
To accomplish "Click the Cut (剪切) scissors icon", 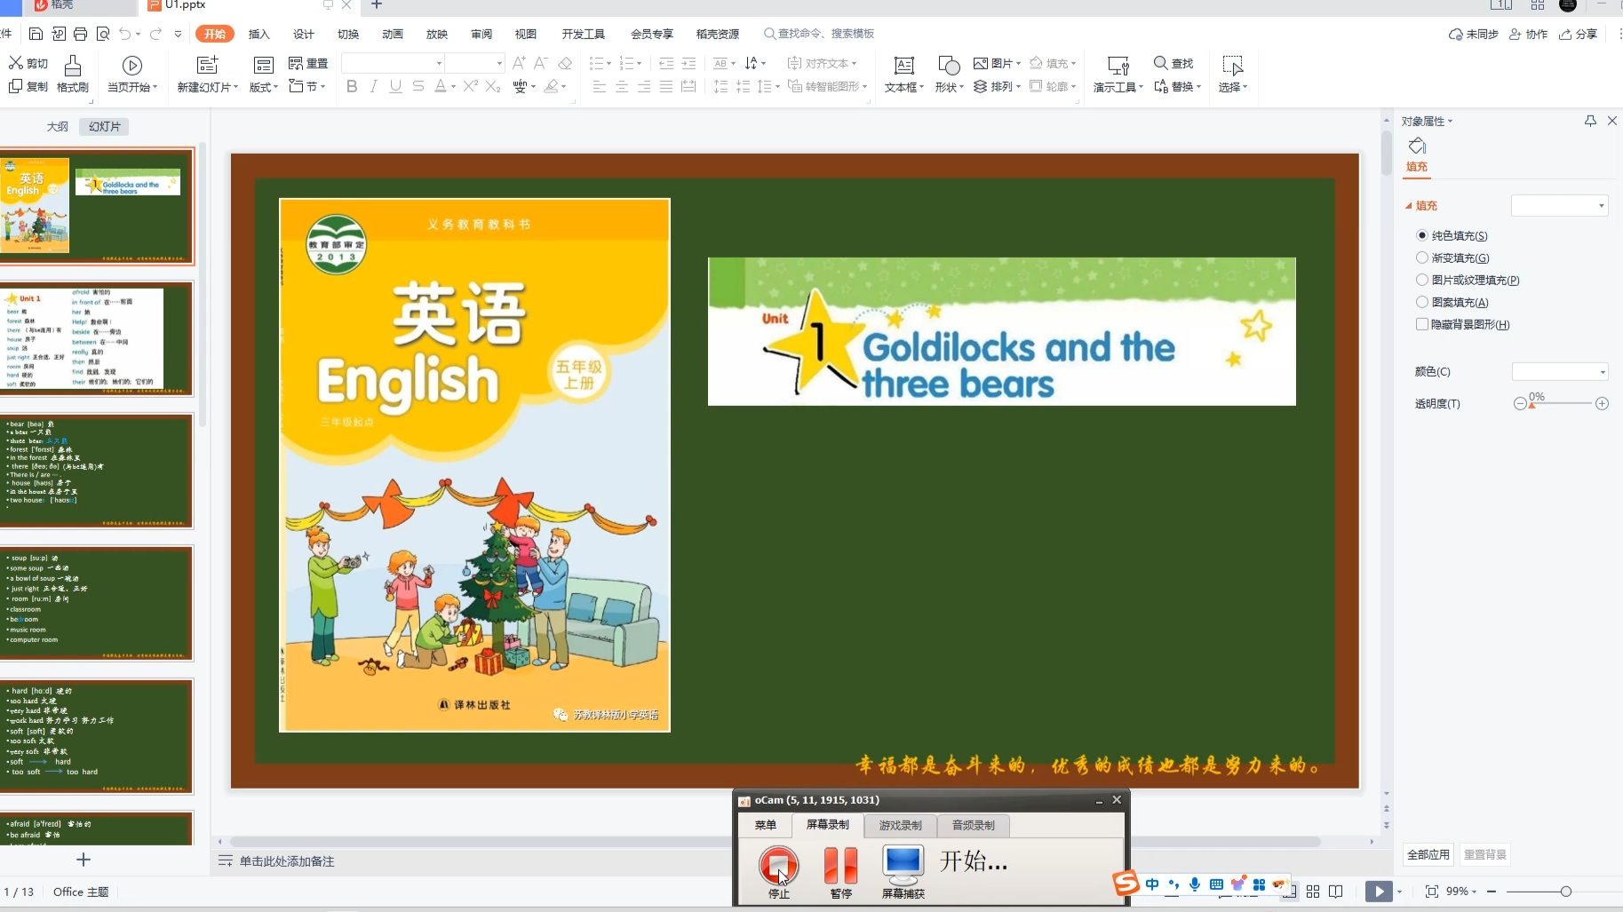I will (x=16, y=62).
